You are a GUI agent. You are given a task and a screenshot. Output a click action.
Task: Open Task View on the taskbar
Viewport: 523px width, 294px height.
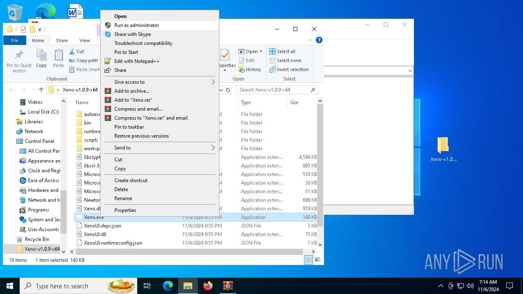click(x=147, y=286)
